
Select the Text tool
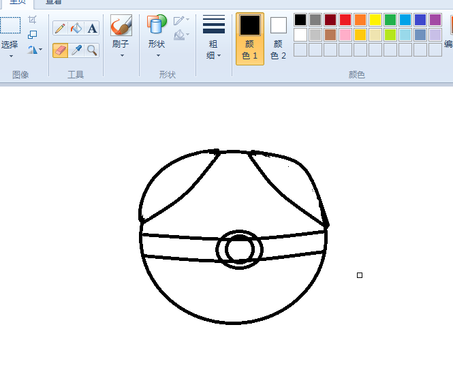[x=92, y=28]
